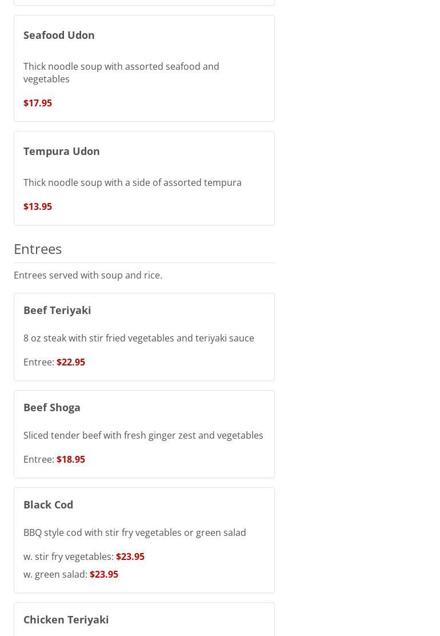
Task: Click the Seafood Udon description text
Action: [x=121, y=73]
